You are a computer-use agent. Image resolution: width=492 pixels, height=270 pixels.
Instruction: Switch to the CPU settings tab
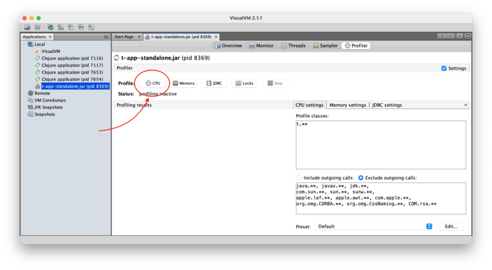click(x=309, y=105)
